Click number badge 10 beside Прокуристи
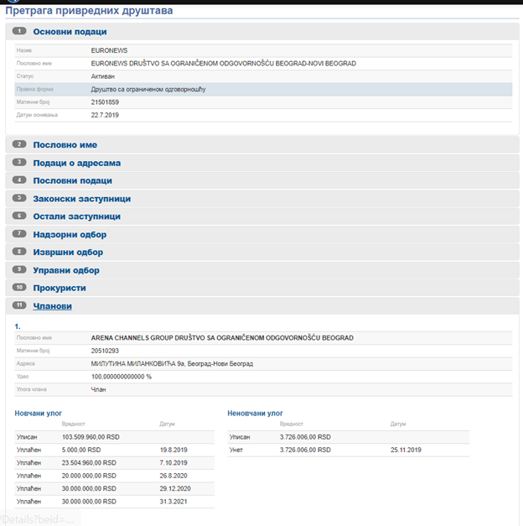Screen dimensions: 523x526 click(19, 288)
